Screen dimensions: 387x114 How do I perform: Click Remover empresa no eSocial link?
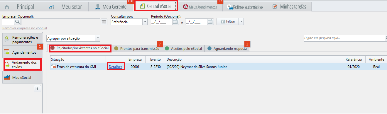point(25,28)
